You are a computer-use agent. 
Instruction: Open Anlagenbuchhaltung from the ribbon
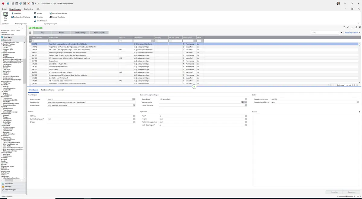tap(21, 17)
